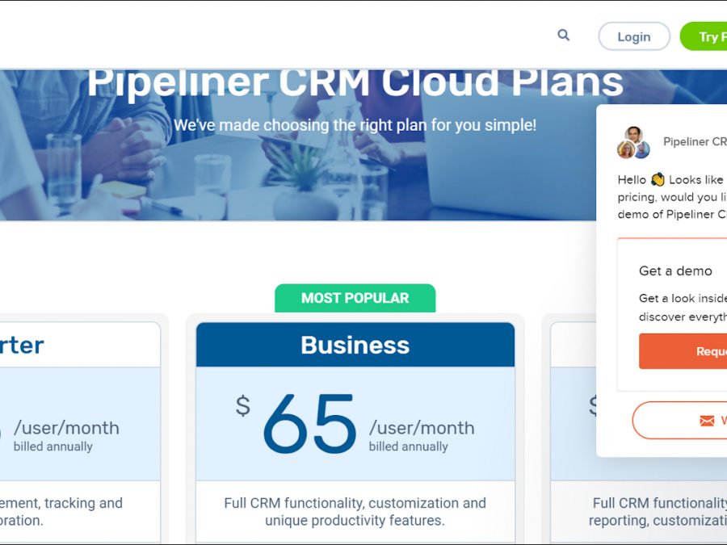The width and height of the screenshot is (727, 545).
Task: Click the $65 Business price
Action: [x=309, y=424]
